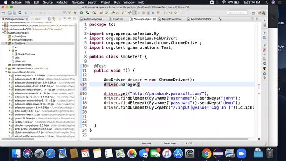Open Safari from the Dock

coord(50,153)
